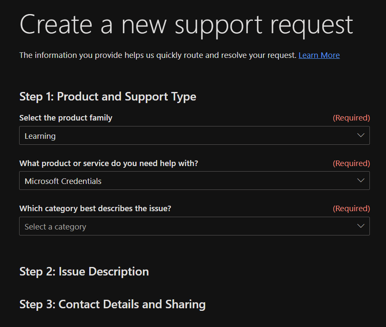Click the What product or service label
386x327 pixels.
[108, 163]
